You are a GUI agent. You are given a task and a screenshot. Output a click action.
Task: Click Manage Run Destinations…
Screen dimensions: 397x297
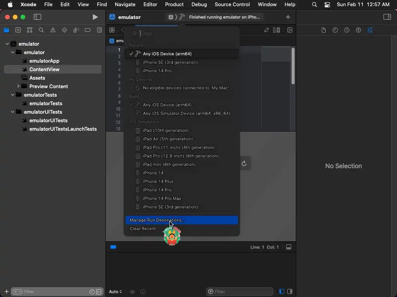182,220
